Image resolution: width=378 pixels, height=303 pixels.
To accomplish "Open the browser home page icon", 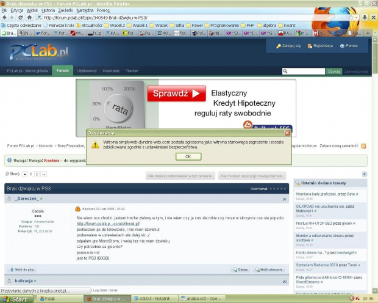I will (29, 17).
